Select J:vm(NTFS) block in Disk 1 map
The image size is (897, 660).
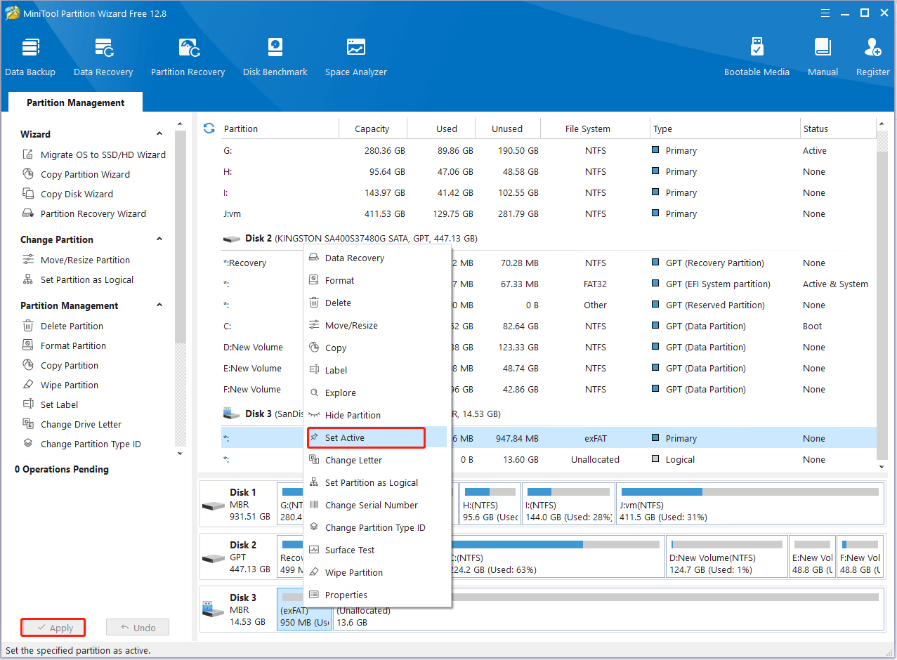750,504
